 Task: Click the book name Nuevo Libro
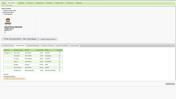(x=17, y=67)
